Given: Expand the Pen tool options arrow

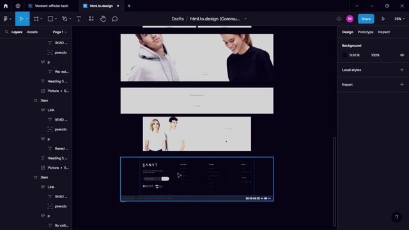Looking at the screenshot, I should [70, 19].
